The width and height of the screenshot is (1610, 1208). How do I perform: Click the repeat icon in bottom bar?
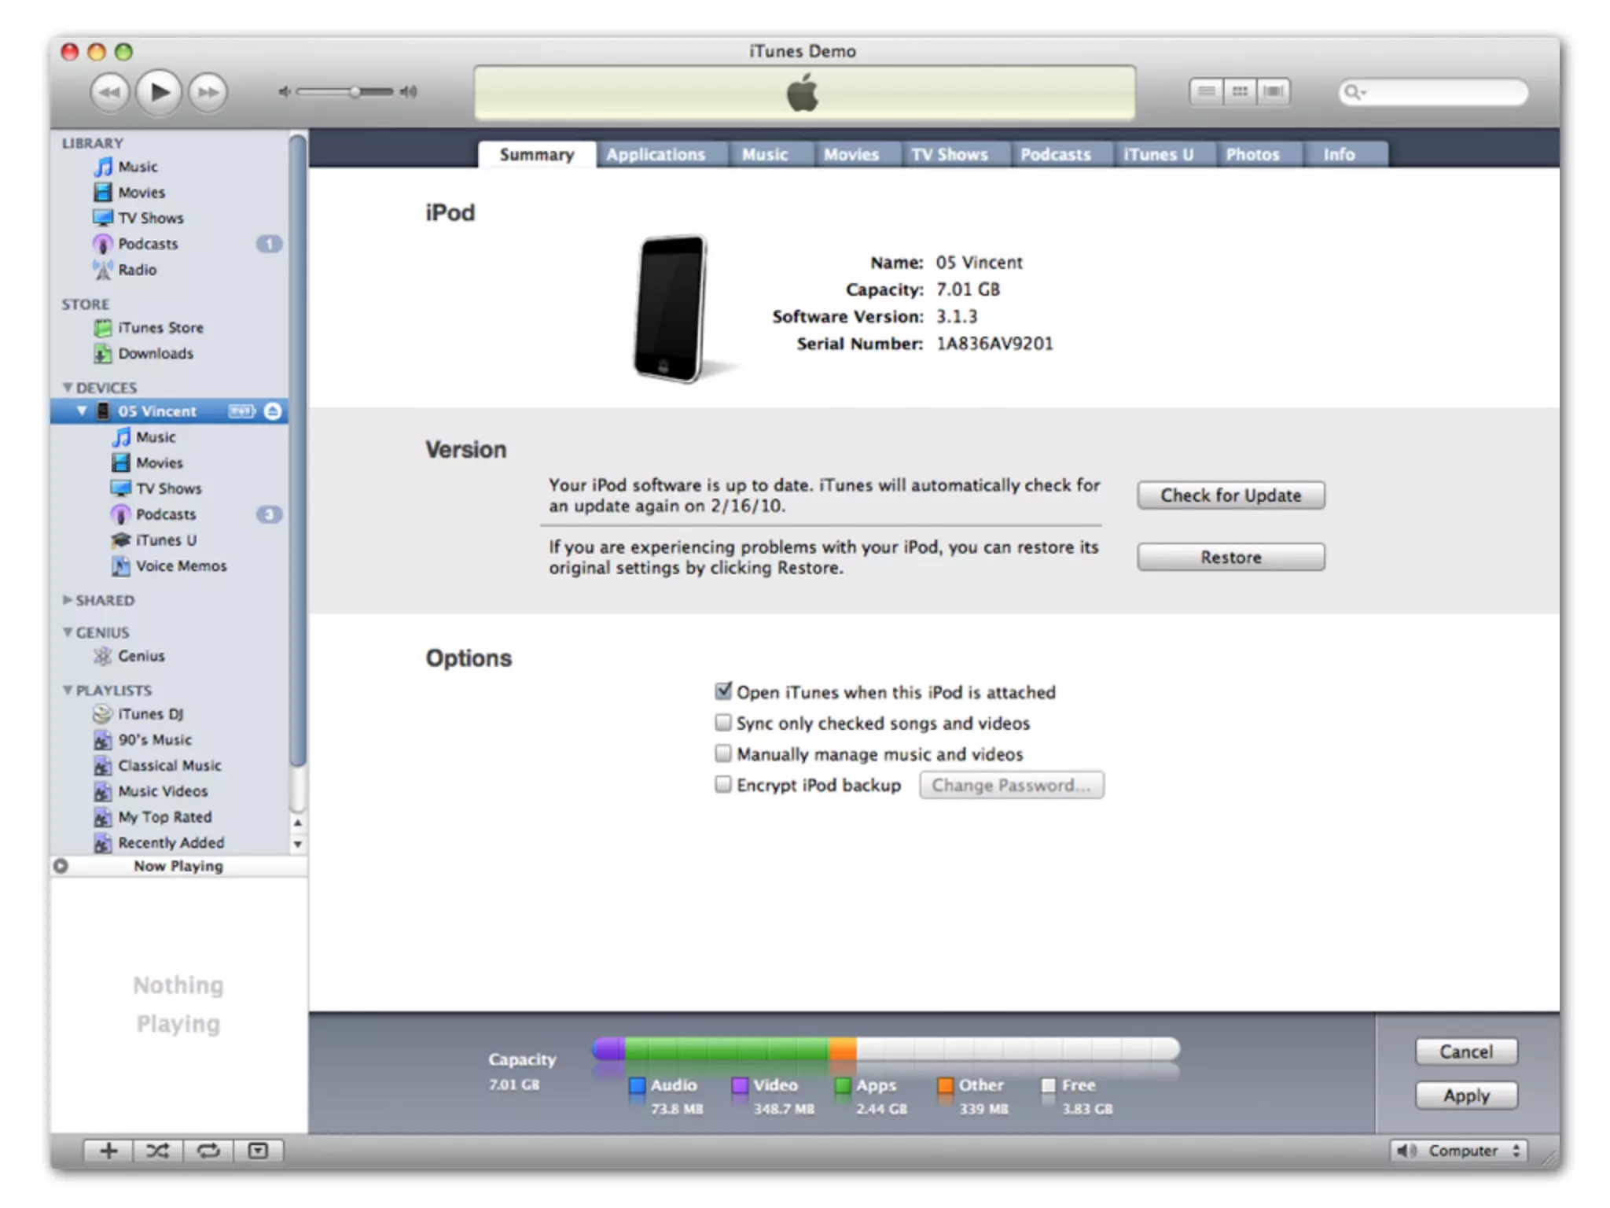pos(208,1151)
